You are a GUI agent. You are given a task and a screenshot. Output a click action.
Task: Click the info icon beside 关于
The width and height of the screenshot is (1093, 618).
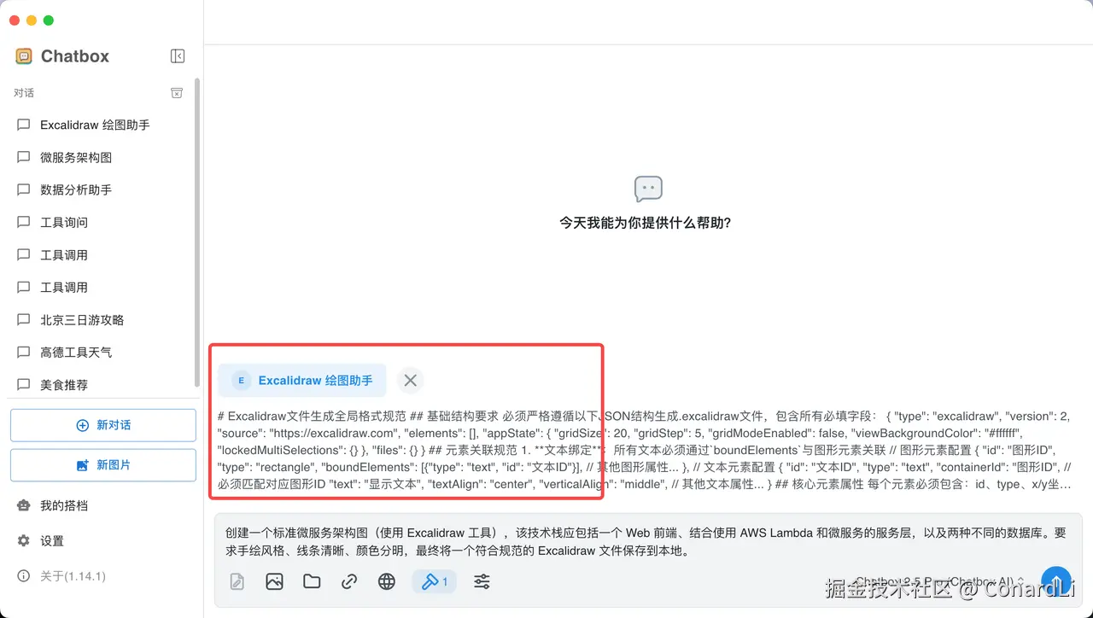point(24,576)
